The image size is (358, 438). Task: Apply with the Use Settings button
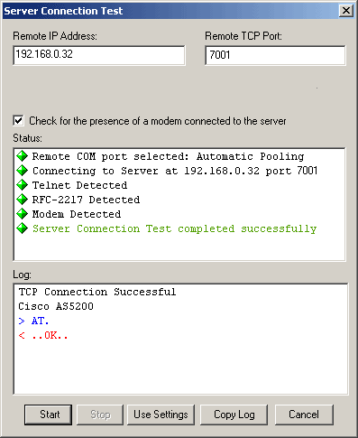pos(161,415)
